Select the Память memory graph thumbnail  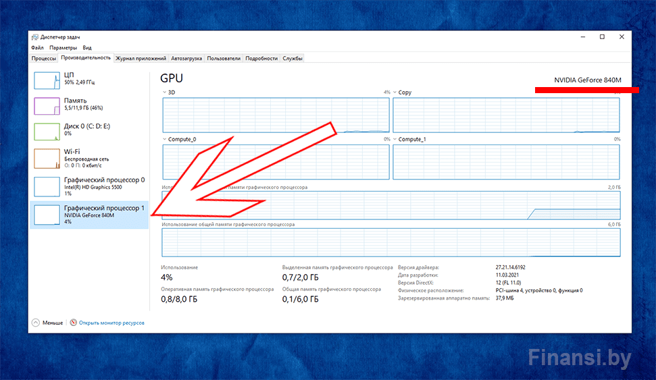(47, 106)
